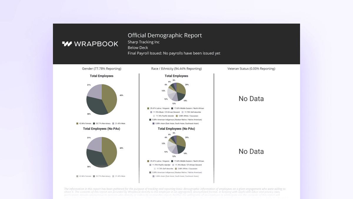Click the Female slice of the top Gender pie

click(x=110, y=97)
